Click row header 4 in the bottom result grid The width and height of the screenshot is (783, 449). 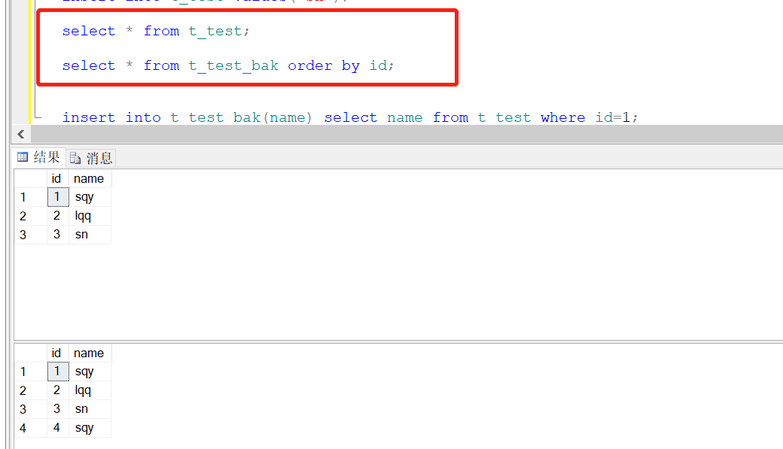[23, 427]
